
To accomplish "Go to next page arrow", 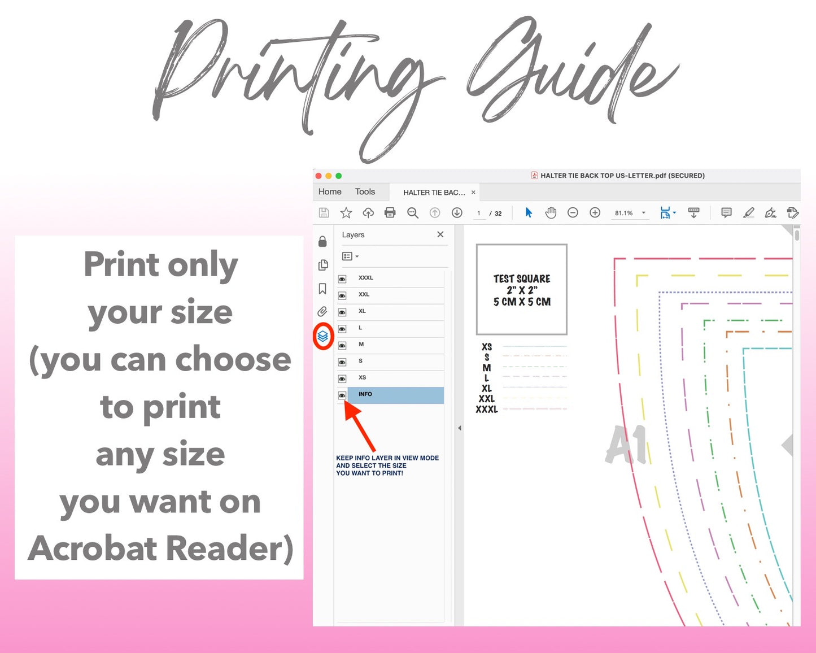I will (x=457, y=213).
